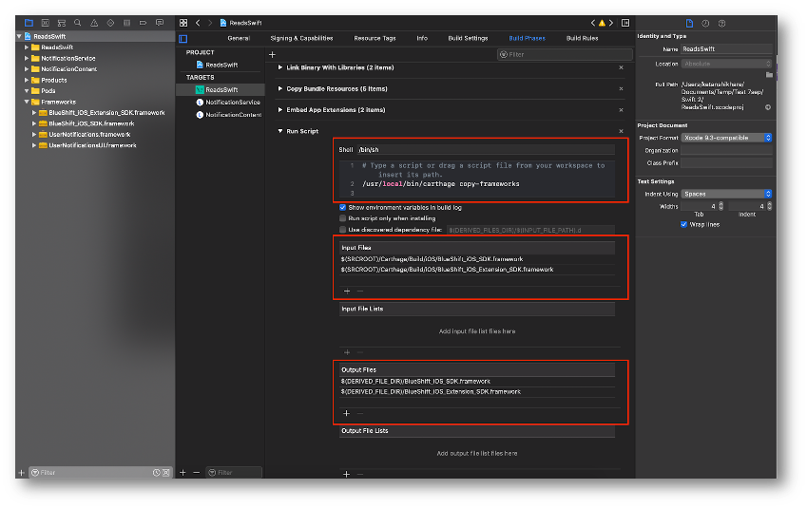Toggle Show environment variables in build log
This screenshot has height=508, width=807.
(x=343, y=208)
